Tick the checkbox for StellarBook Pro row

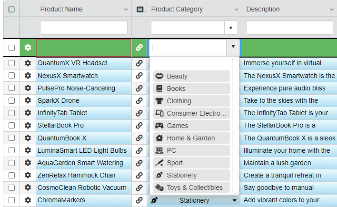click(12, 125)
